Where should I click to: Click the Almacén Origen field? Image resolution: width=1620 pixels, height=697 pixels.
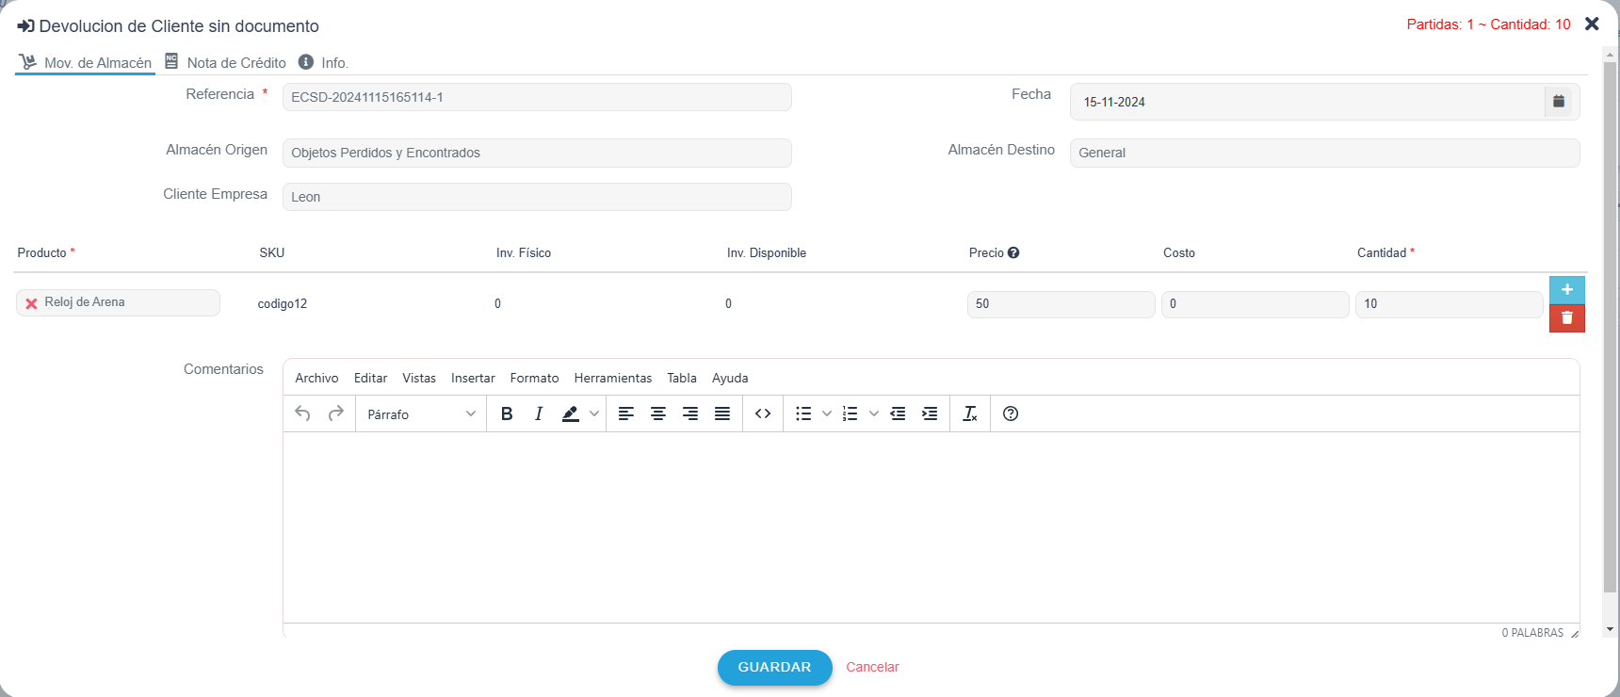(x=537, y=153)
